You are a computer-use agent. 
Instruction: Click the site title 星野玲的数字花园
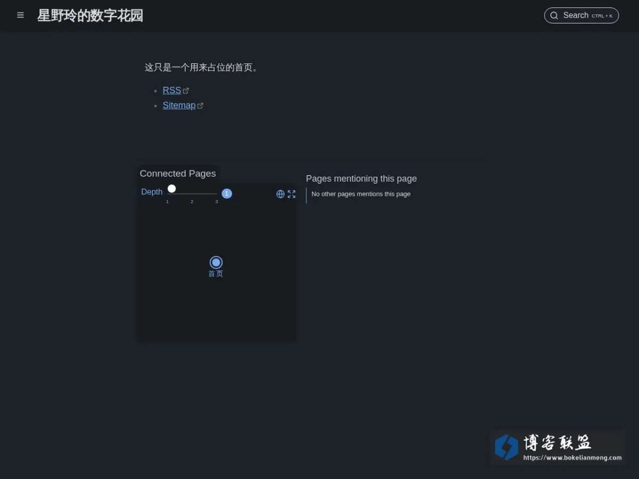point(90,15)
